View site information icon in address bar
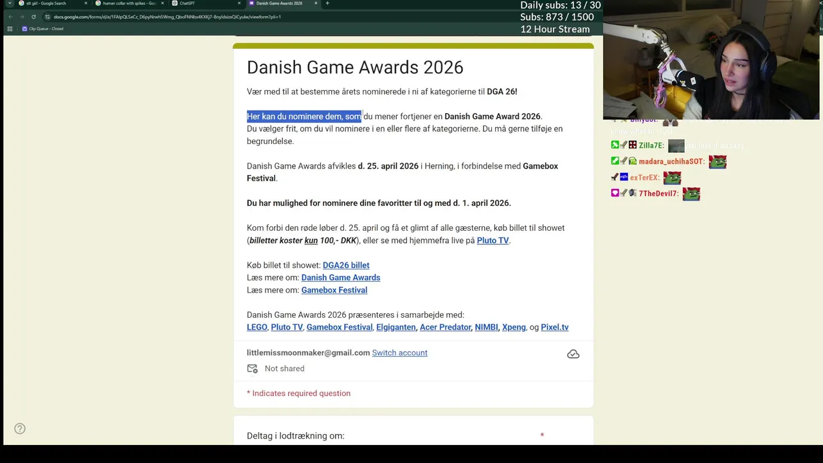Image resolution: width=823 pixels, height=463 pixels. 48,17
